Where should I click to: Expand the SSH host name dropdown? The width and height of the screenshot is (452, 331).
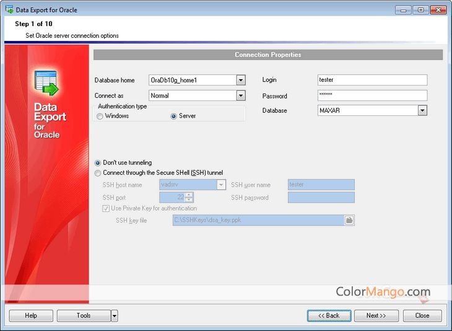[x=221, y=185]
